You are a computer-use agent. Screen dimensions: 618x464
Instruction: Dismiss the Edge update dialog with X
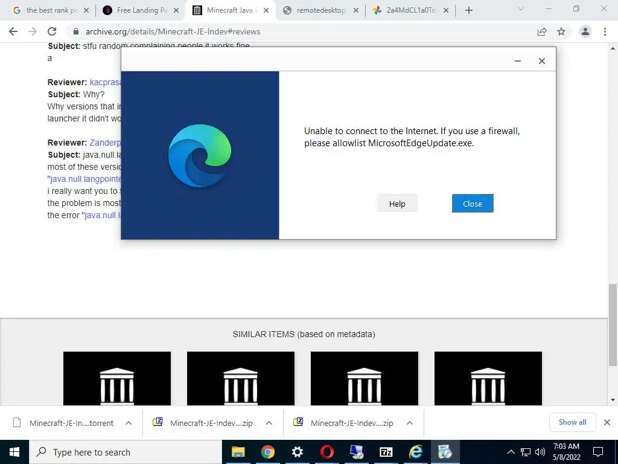tap(542, 61)
